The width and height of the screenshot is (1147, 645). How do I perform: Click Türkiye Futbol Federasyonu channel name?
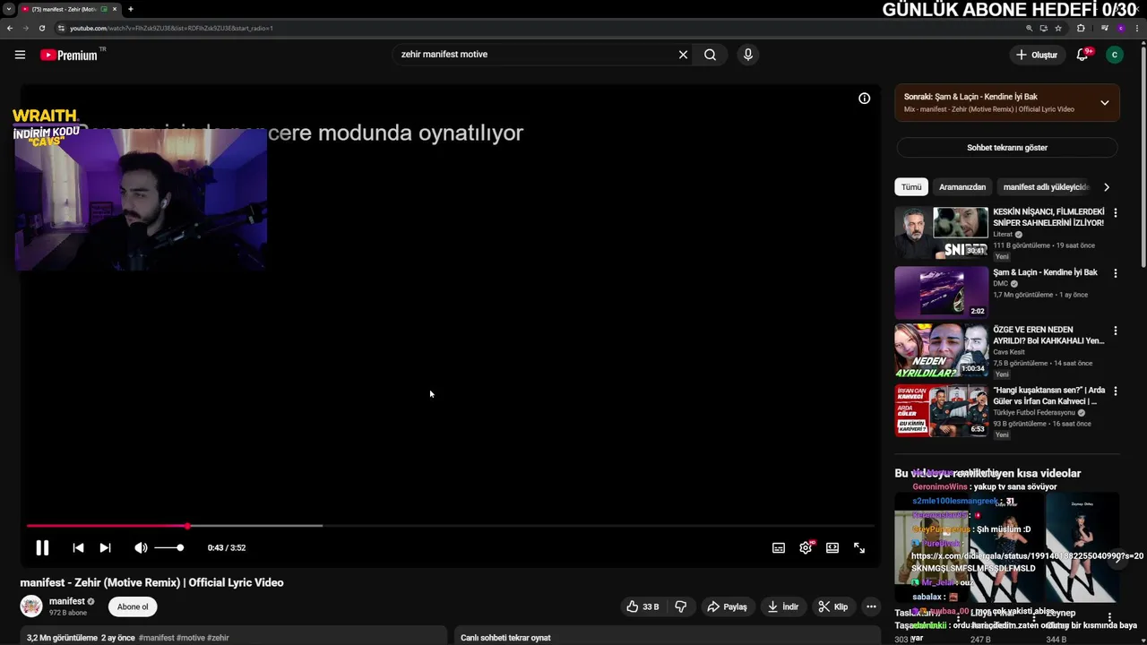pos(1035,413)
